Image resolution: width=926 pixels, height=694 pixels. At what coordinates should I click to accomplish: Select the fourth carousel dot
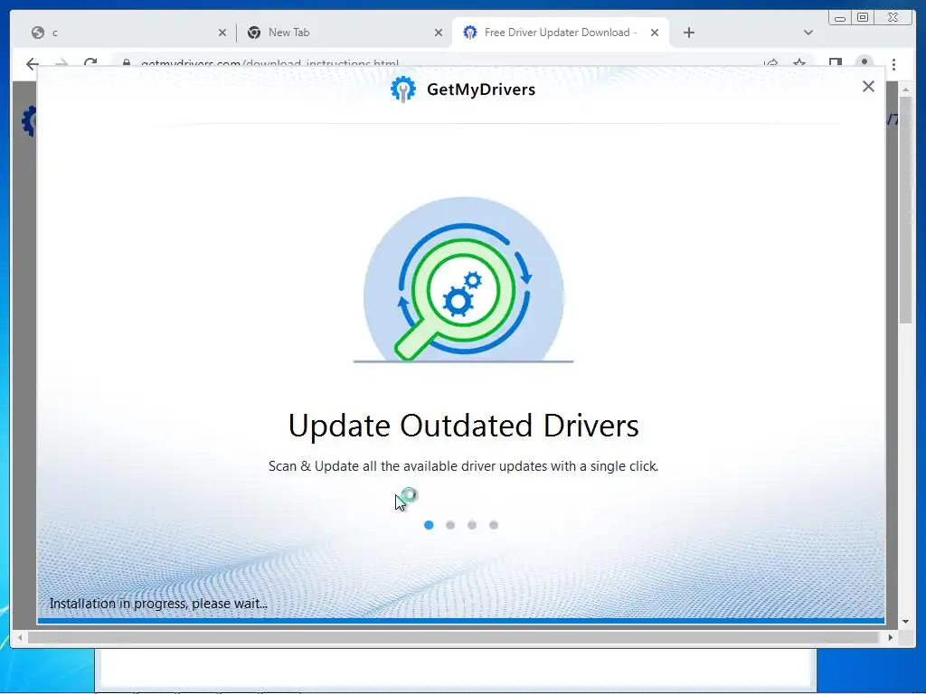[494, 525]
